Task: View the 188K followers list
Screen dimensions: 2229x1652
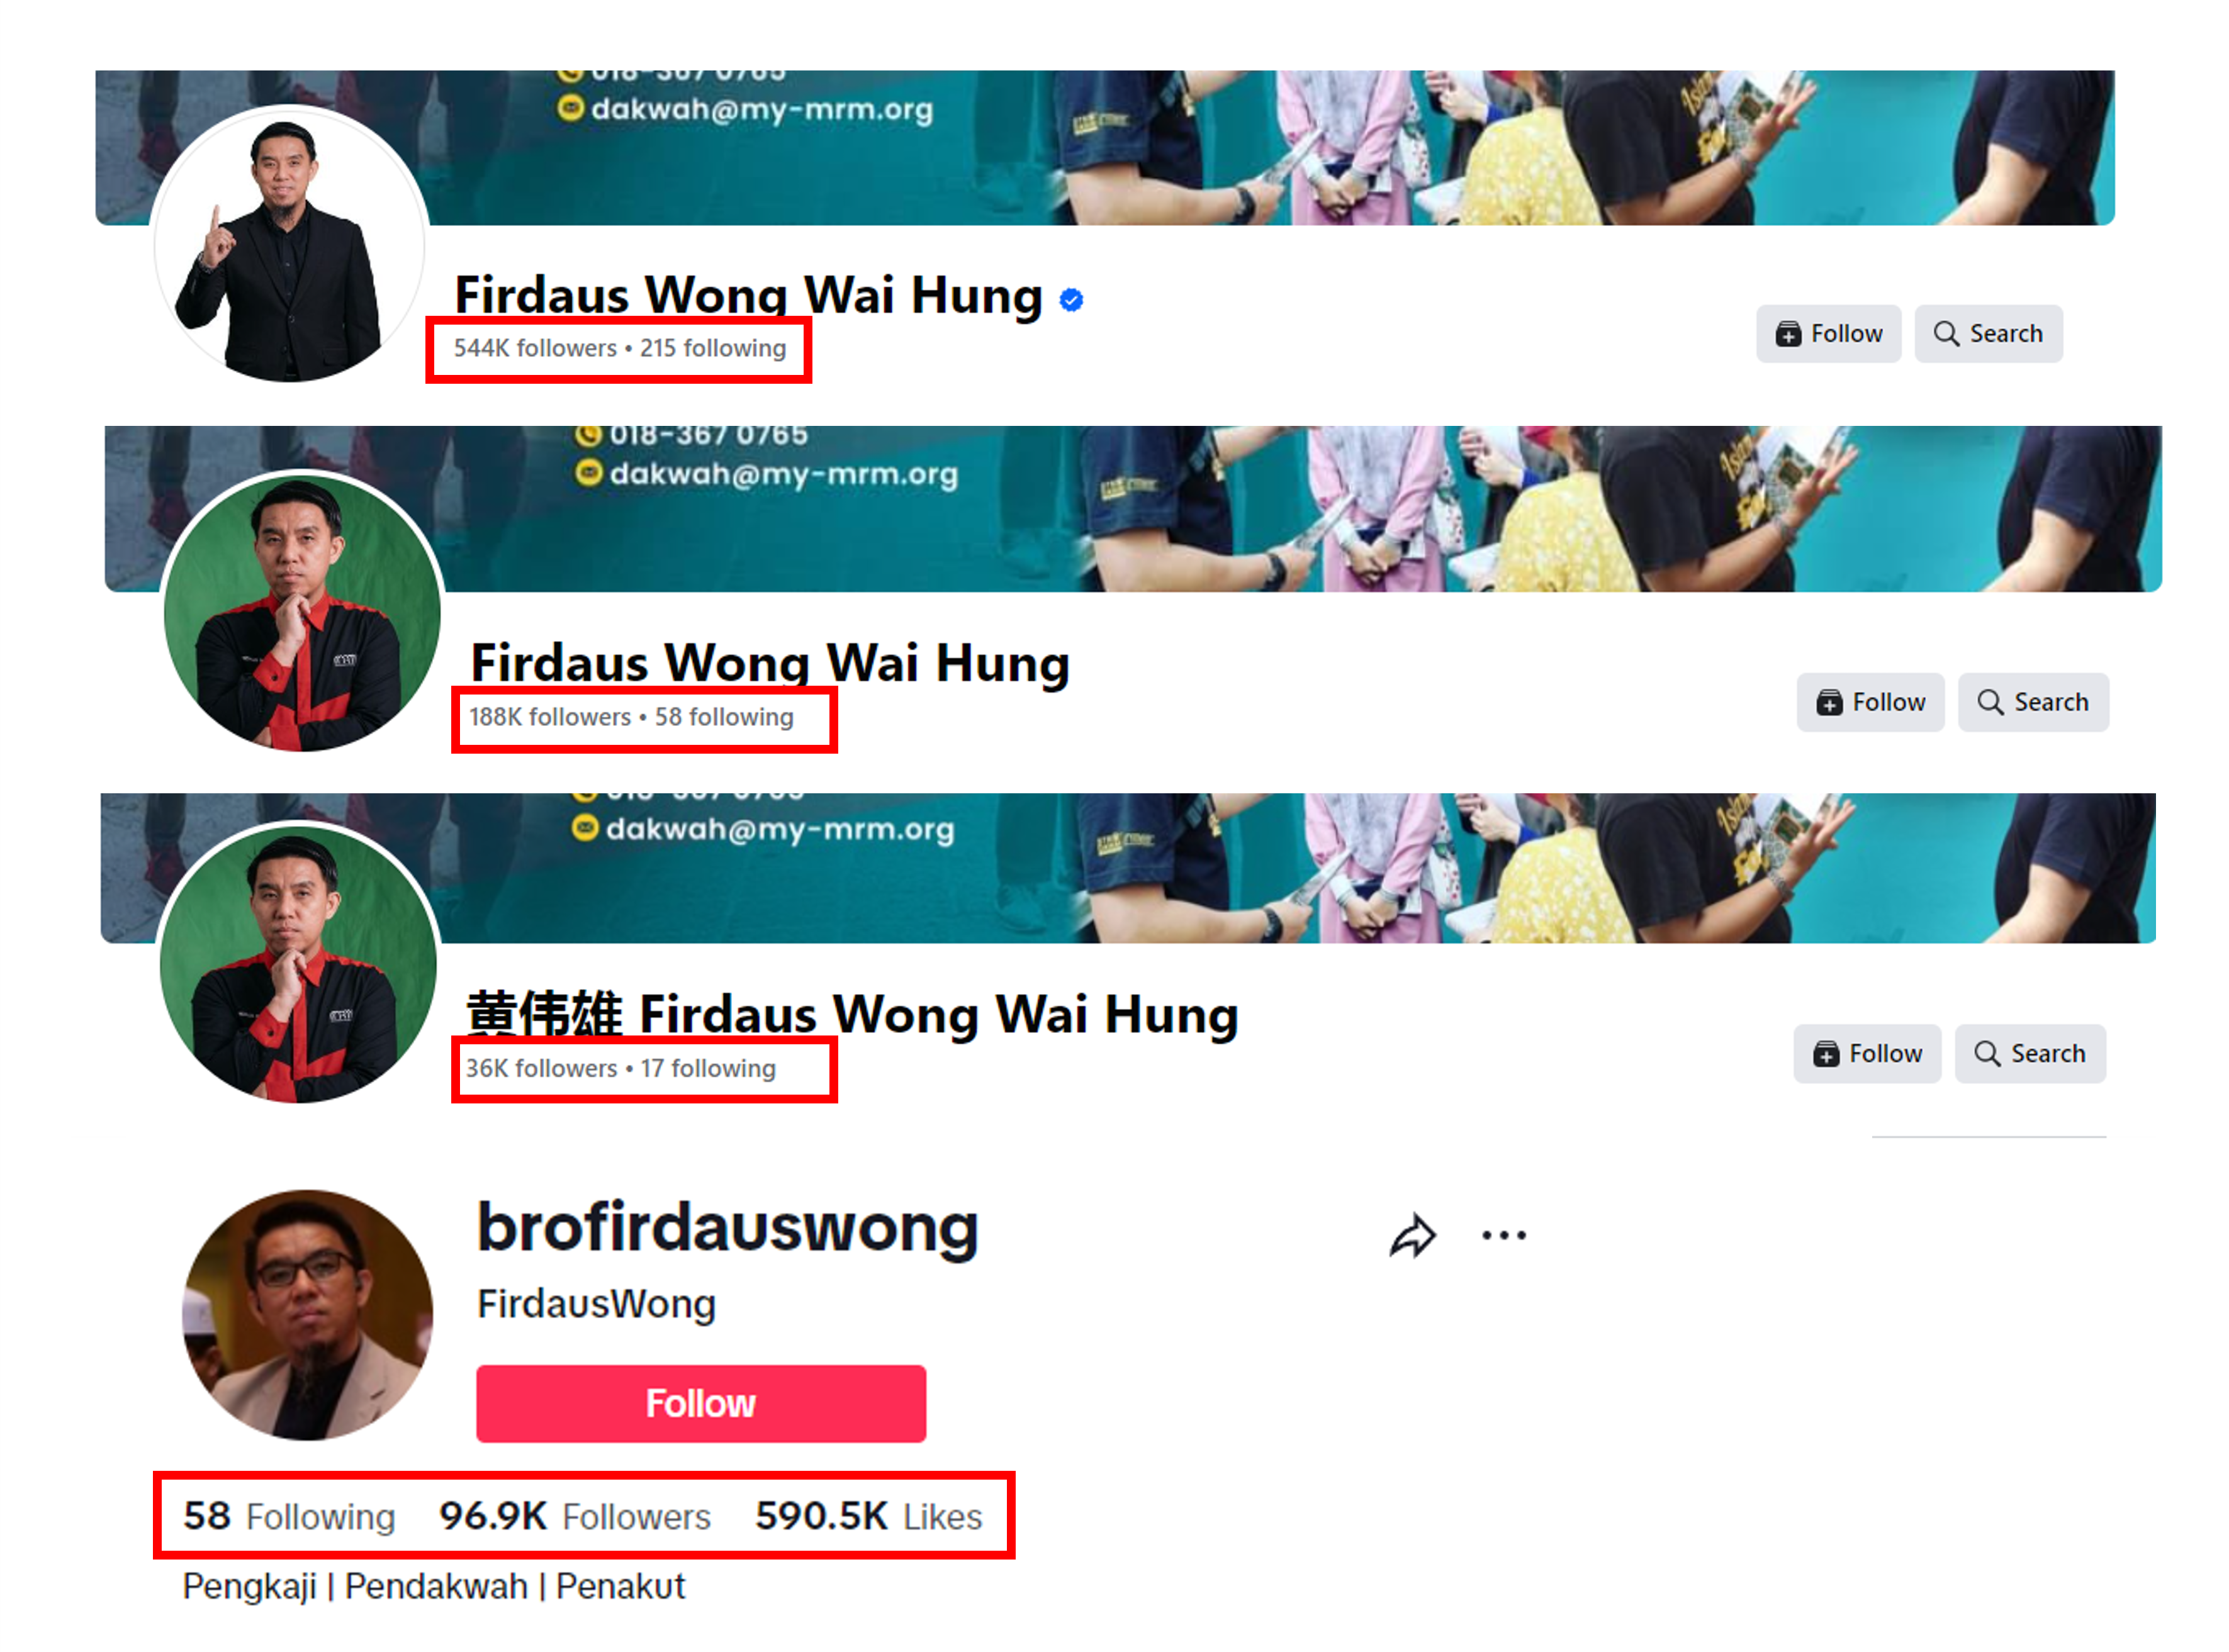Action: pyautogui.click(x=550, y=717)
